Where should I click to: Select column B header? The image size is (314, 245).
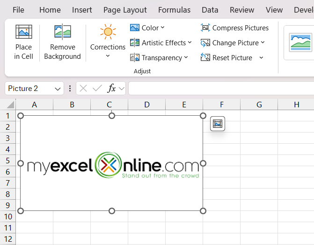point(72,105)
